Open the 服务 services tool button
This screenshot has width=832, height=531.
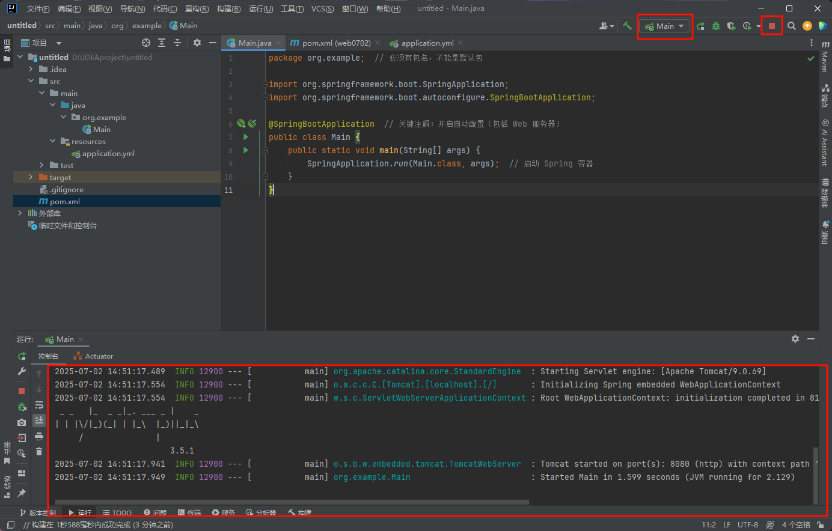[223, 512]
